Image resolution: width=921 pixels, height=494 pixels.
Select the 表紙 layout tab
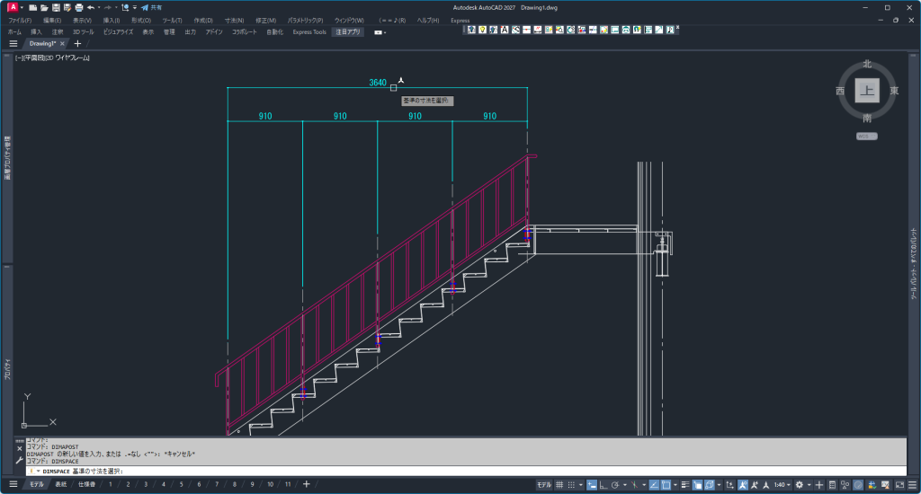[60, 484]
